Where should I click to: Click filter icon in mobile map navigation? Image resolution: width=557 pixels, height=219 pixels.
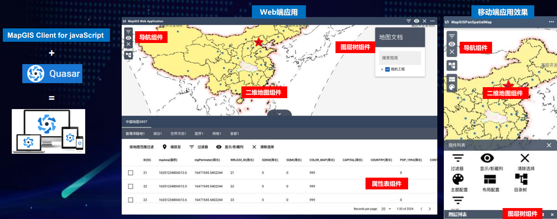click(x=452, y=36)
